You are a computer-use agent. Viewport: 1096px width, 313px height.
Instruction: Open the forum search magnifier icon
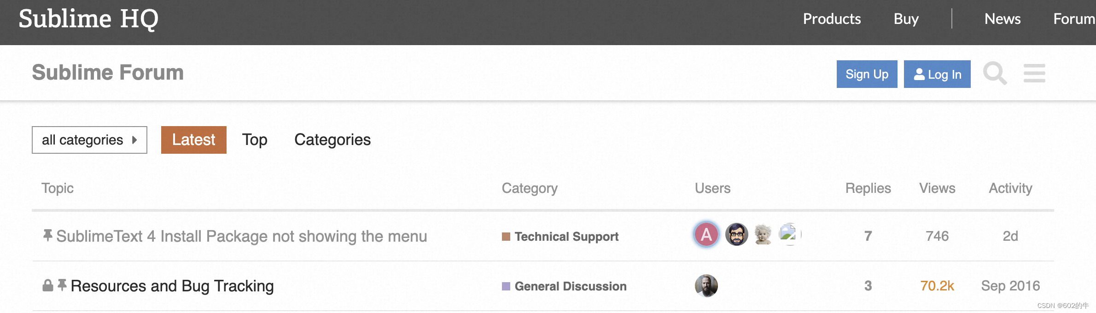coord(995,73)
